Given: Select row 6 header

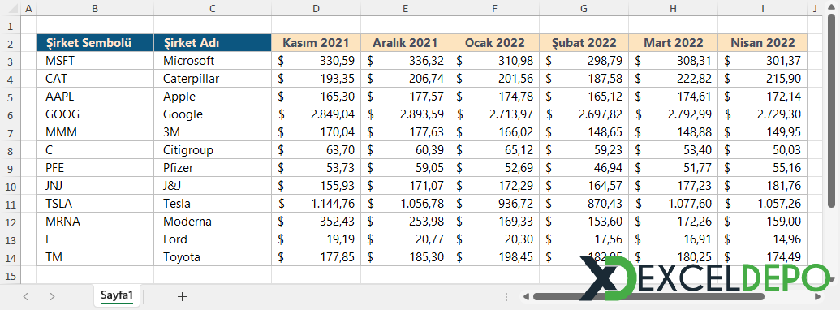Looking at the screenshot, I should 11,114.
